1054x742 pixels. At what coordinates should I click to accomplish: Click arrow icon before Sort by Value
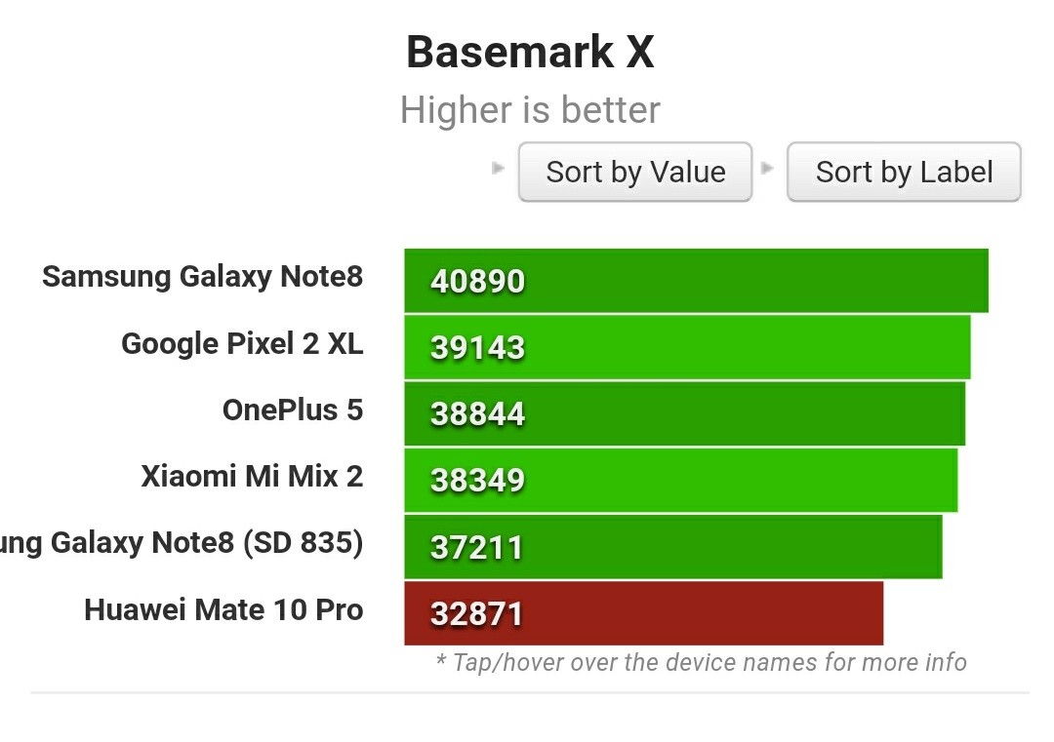[498, 168]
